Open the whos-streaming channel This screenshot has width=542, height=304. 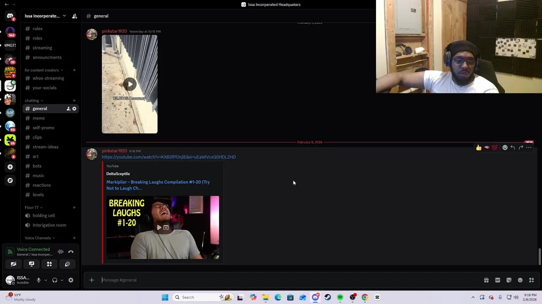(x=51, y=78)
